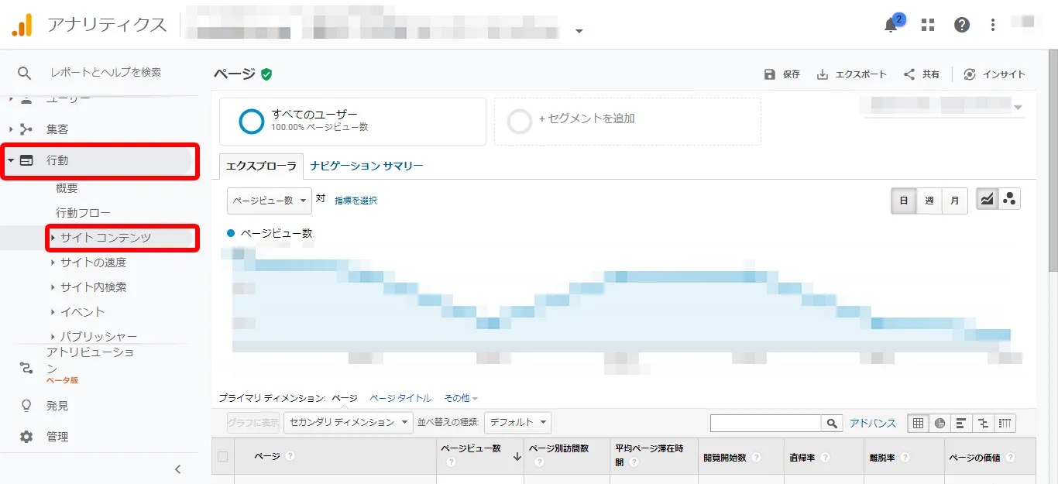Open the アドバンス filter link
1058x484 pixels.
pyautogui.click(x=874, y=423)
